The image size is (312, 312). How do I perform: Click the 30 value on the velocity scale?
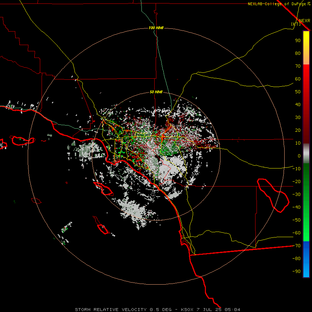(298, 118)
